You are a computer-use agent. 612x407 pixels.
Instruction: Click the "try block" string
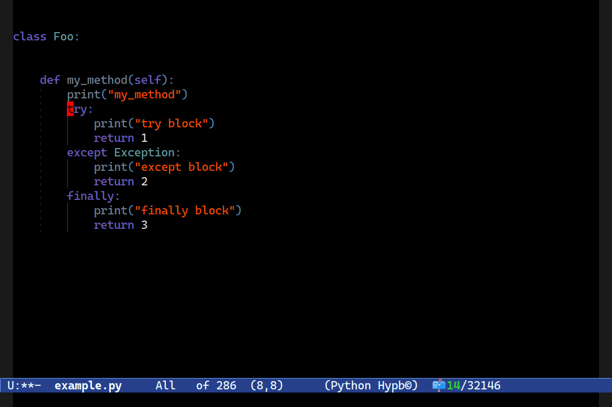click(172, 124)
